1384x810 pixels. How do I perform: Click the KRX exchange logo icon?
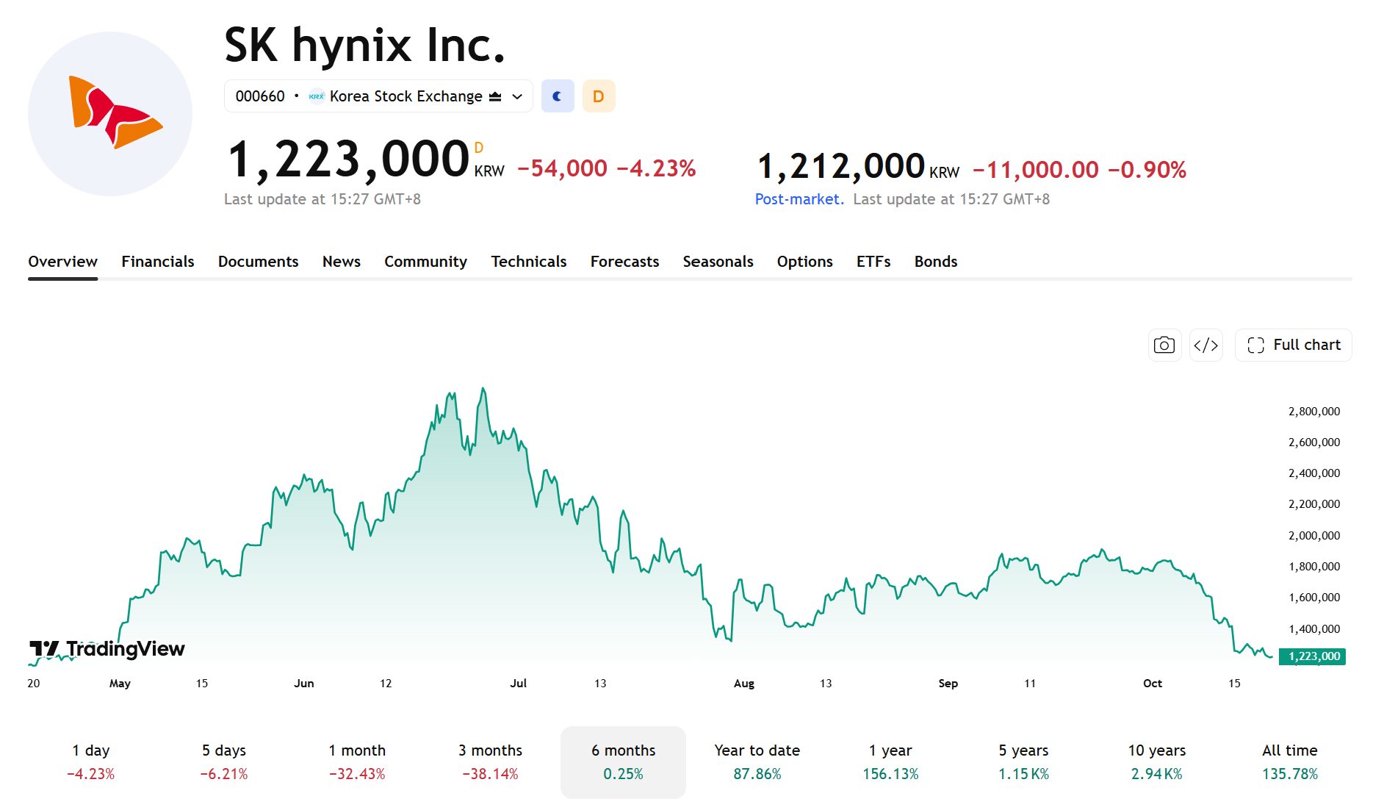click(x=317, y=96)
